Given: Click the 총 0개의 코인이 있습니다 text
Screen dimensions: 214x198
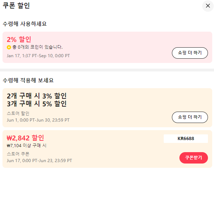Looking at the screenshot, I should coord(37,47).
